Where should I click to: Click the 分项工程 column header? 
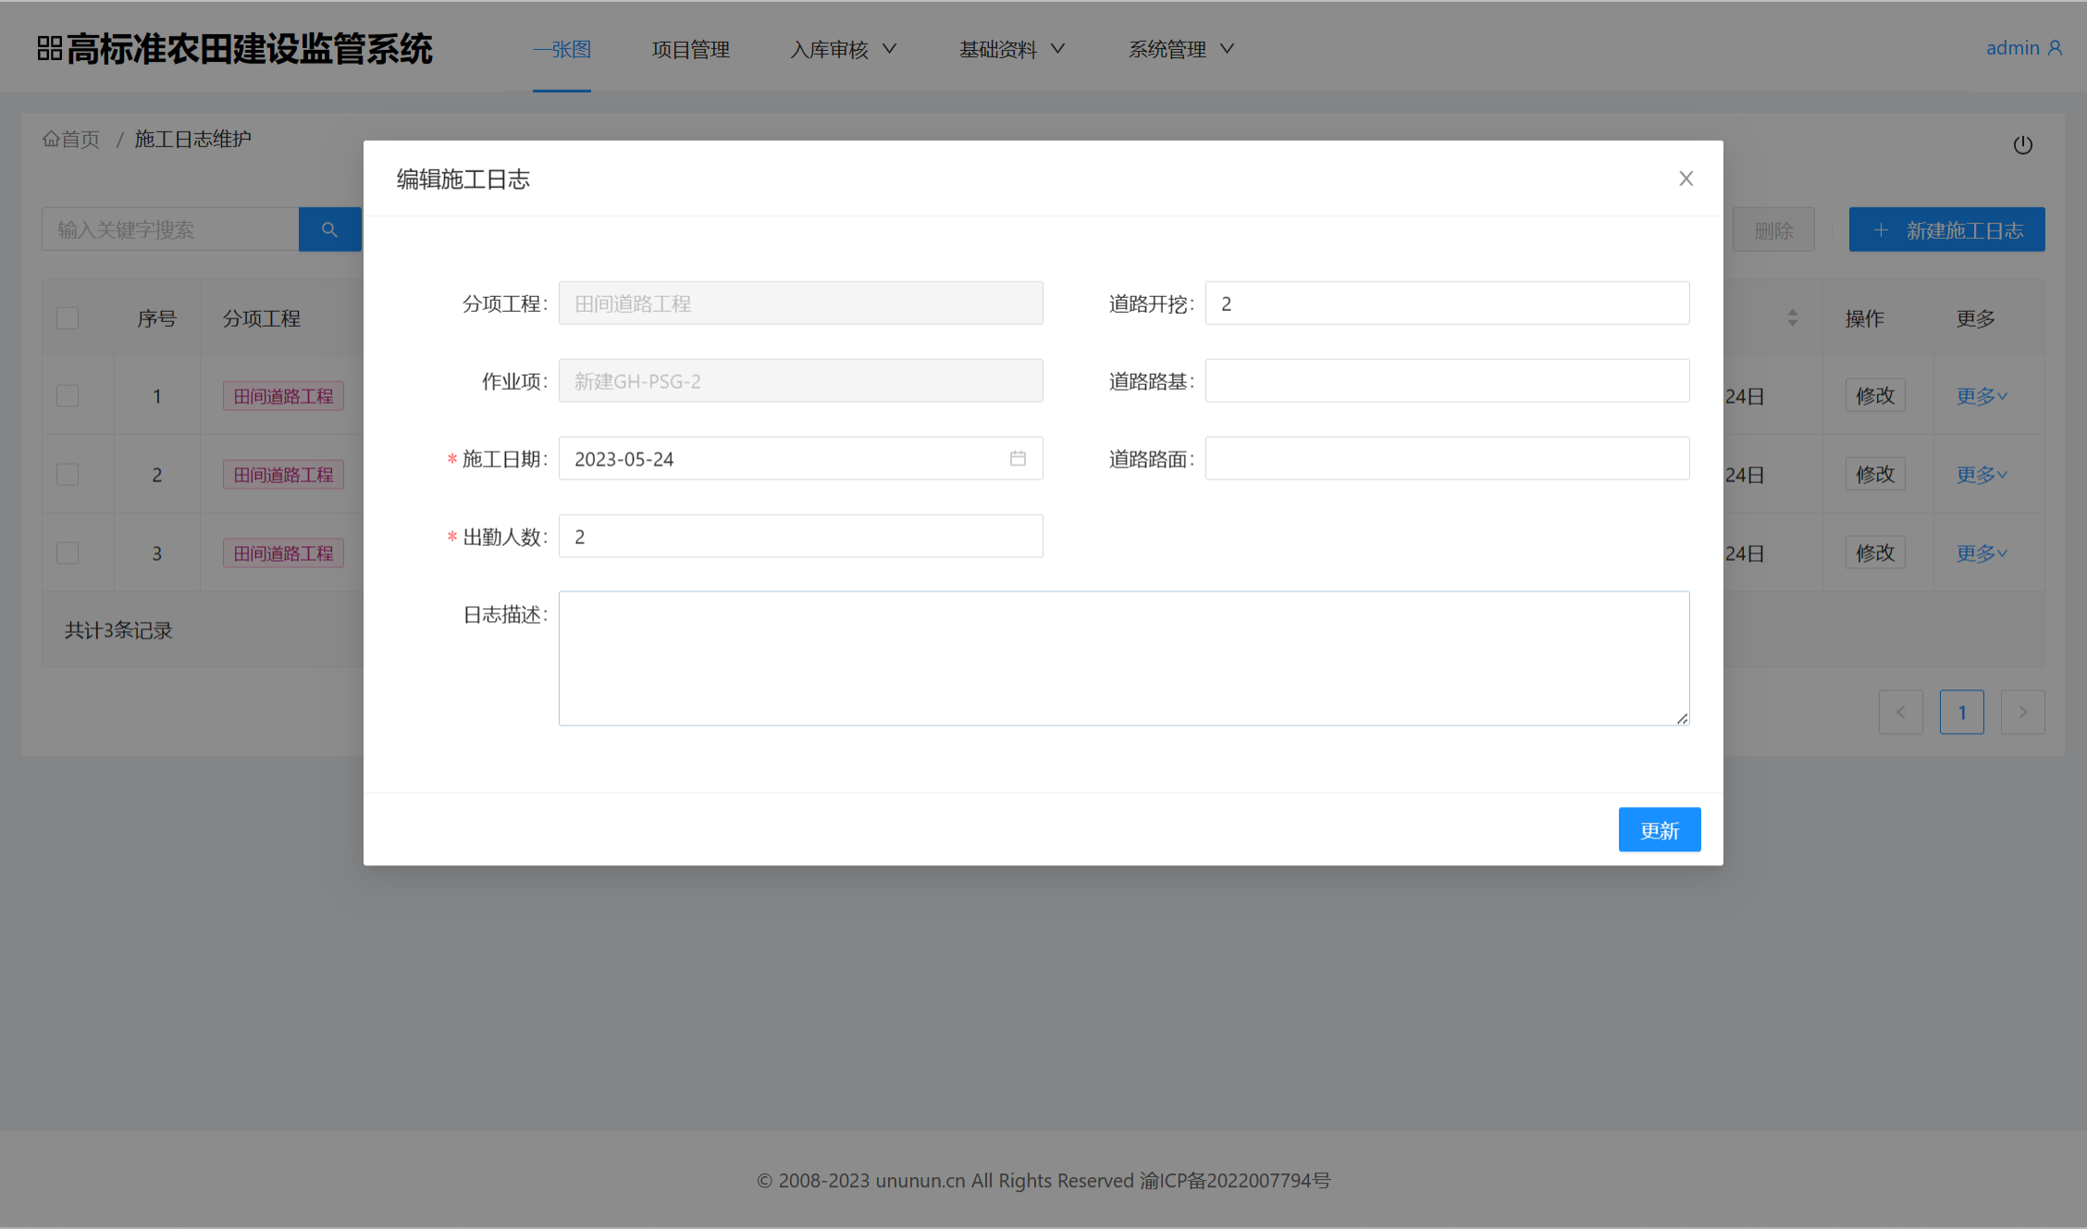tap(262, 318)
